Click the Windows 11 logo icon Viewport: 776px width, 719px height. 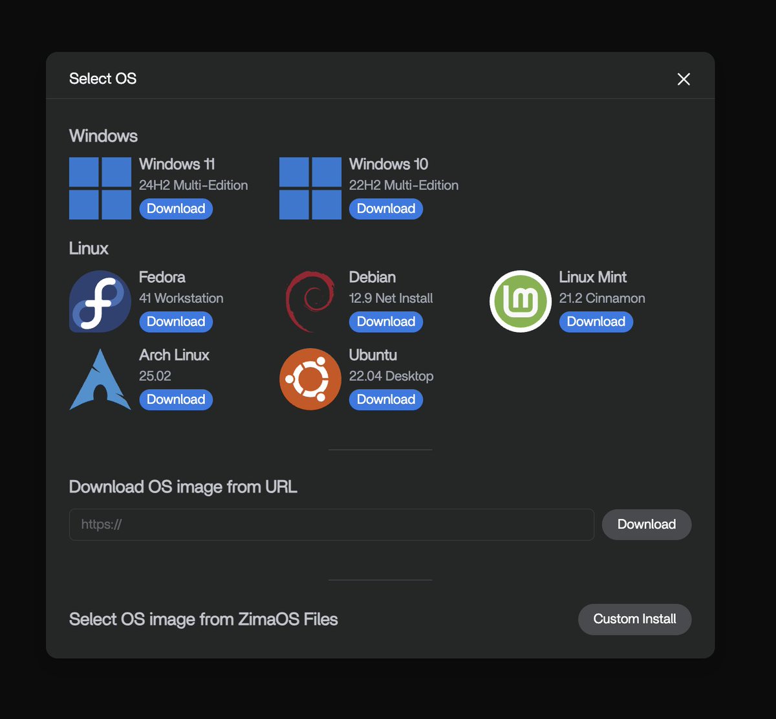[x=100, y=188]
